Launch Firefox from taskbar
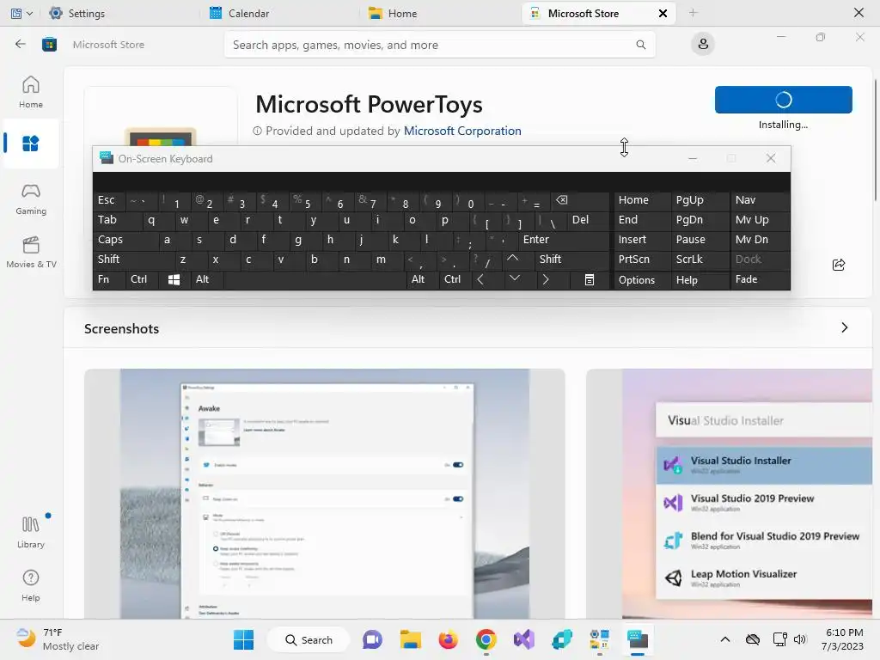Image resolution: width=880 pixels, height=660 pixels. coord(448,639)
